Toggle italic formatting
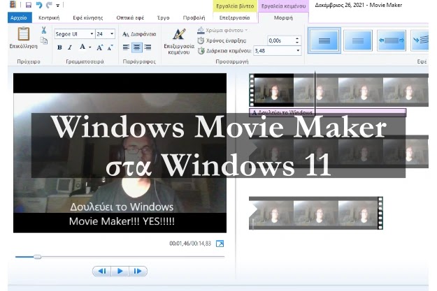 click(x=70, y=47)
